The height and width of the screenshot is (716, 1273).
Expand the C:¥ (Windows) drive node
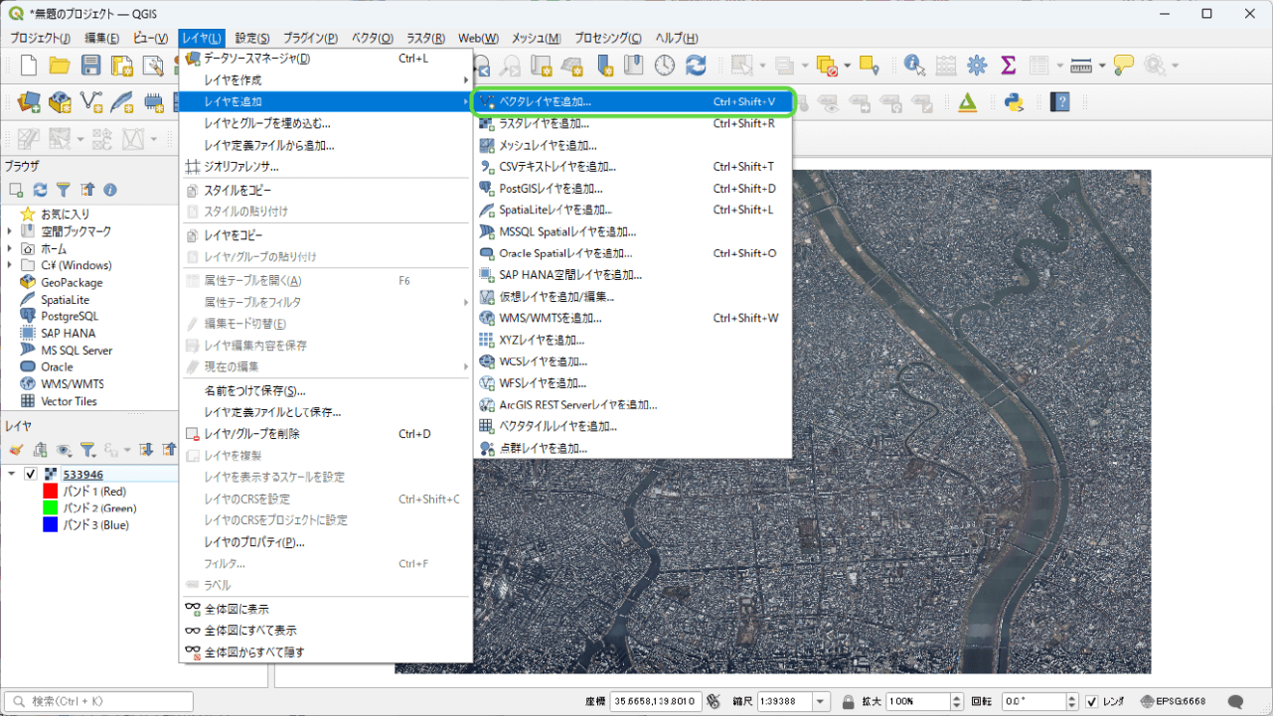coord(10,265)
